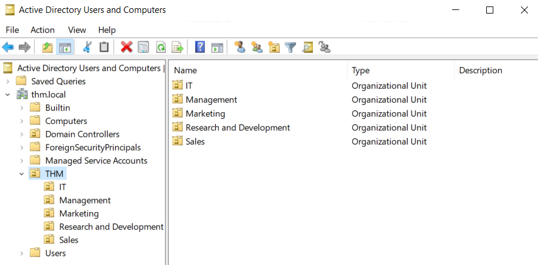Viewport: 538px width, 265px height.
Task: Click the Up one level folder icon
Action: 48,48
